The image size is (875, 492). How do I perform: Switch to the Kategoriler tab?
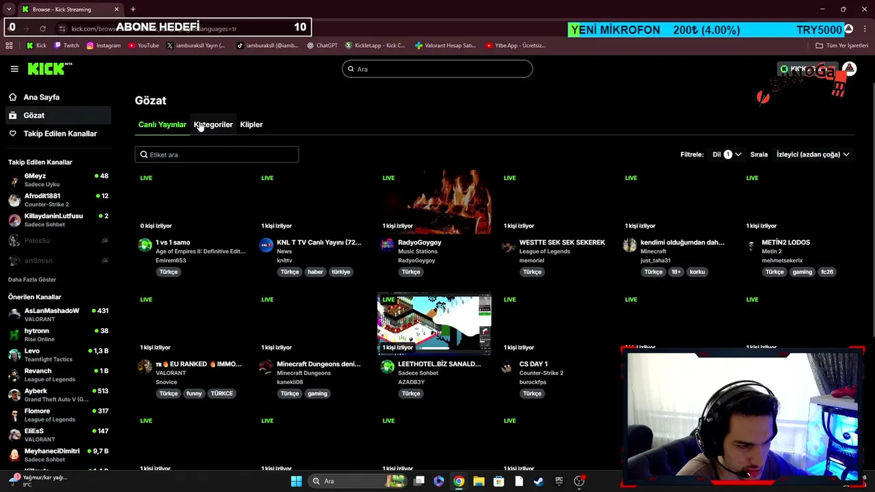point(213,124)
